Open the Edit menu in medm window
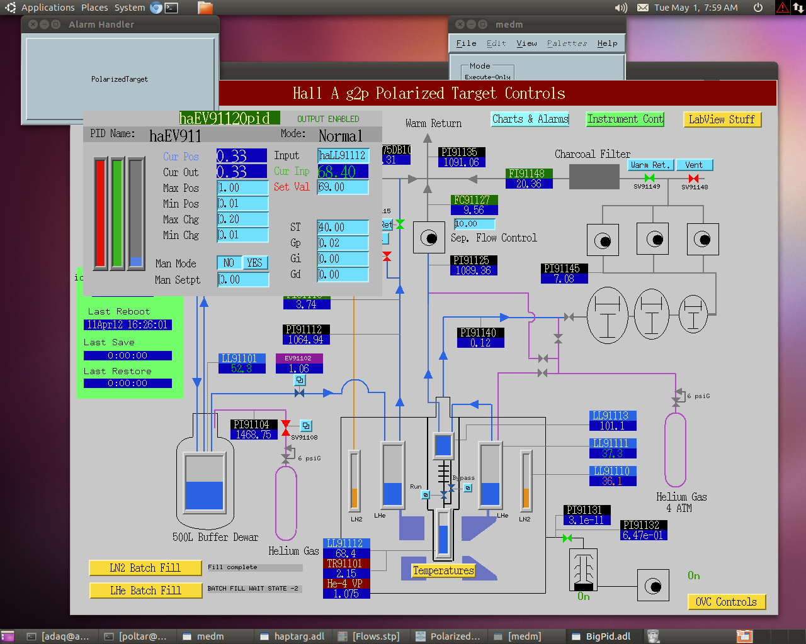 (x=496, y=43)
